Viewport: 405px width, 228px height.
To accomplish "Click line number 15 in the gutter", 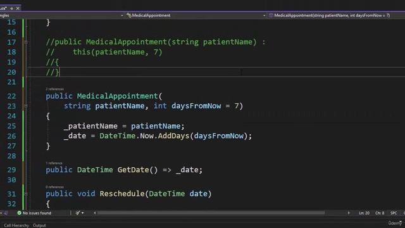I will 11,22.
